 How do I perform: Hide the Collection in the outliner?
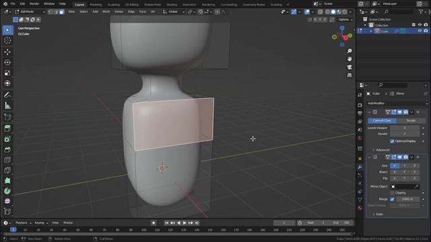pyautogui.click(x=420, y=25)
